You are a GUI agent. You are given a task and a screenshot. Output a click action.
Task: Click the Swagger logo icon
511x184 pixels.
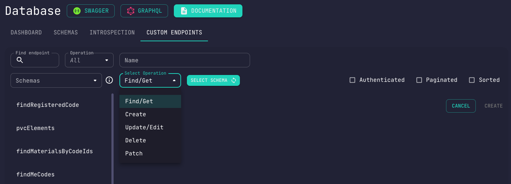pos(77,11)
